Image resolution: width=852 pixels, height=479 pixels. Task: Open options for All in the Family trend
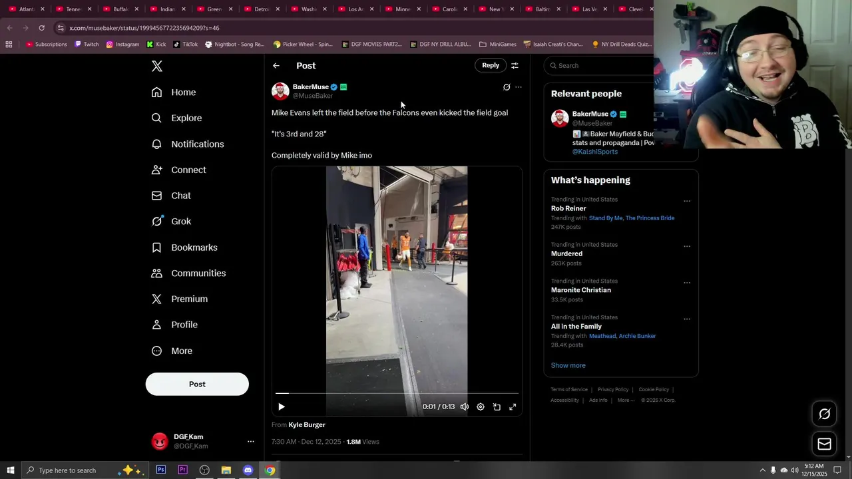pos(687,319)
